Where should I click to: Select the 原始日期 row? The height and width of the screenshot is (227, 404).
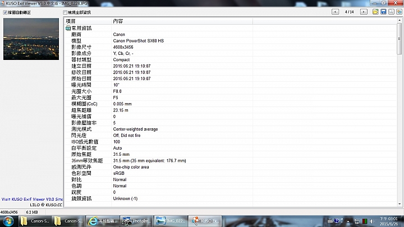(231, 78)
